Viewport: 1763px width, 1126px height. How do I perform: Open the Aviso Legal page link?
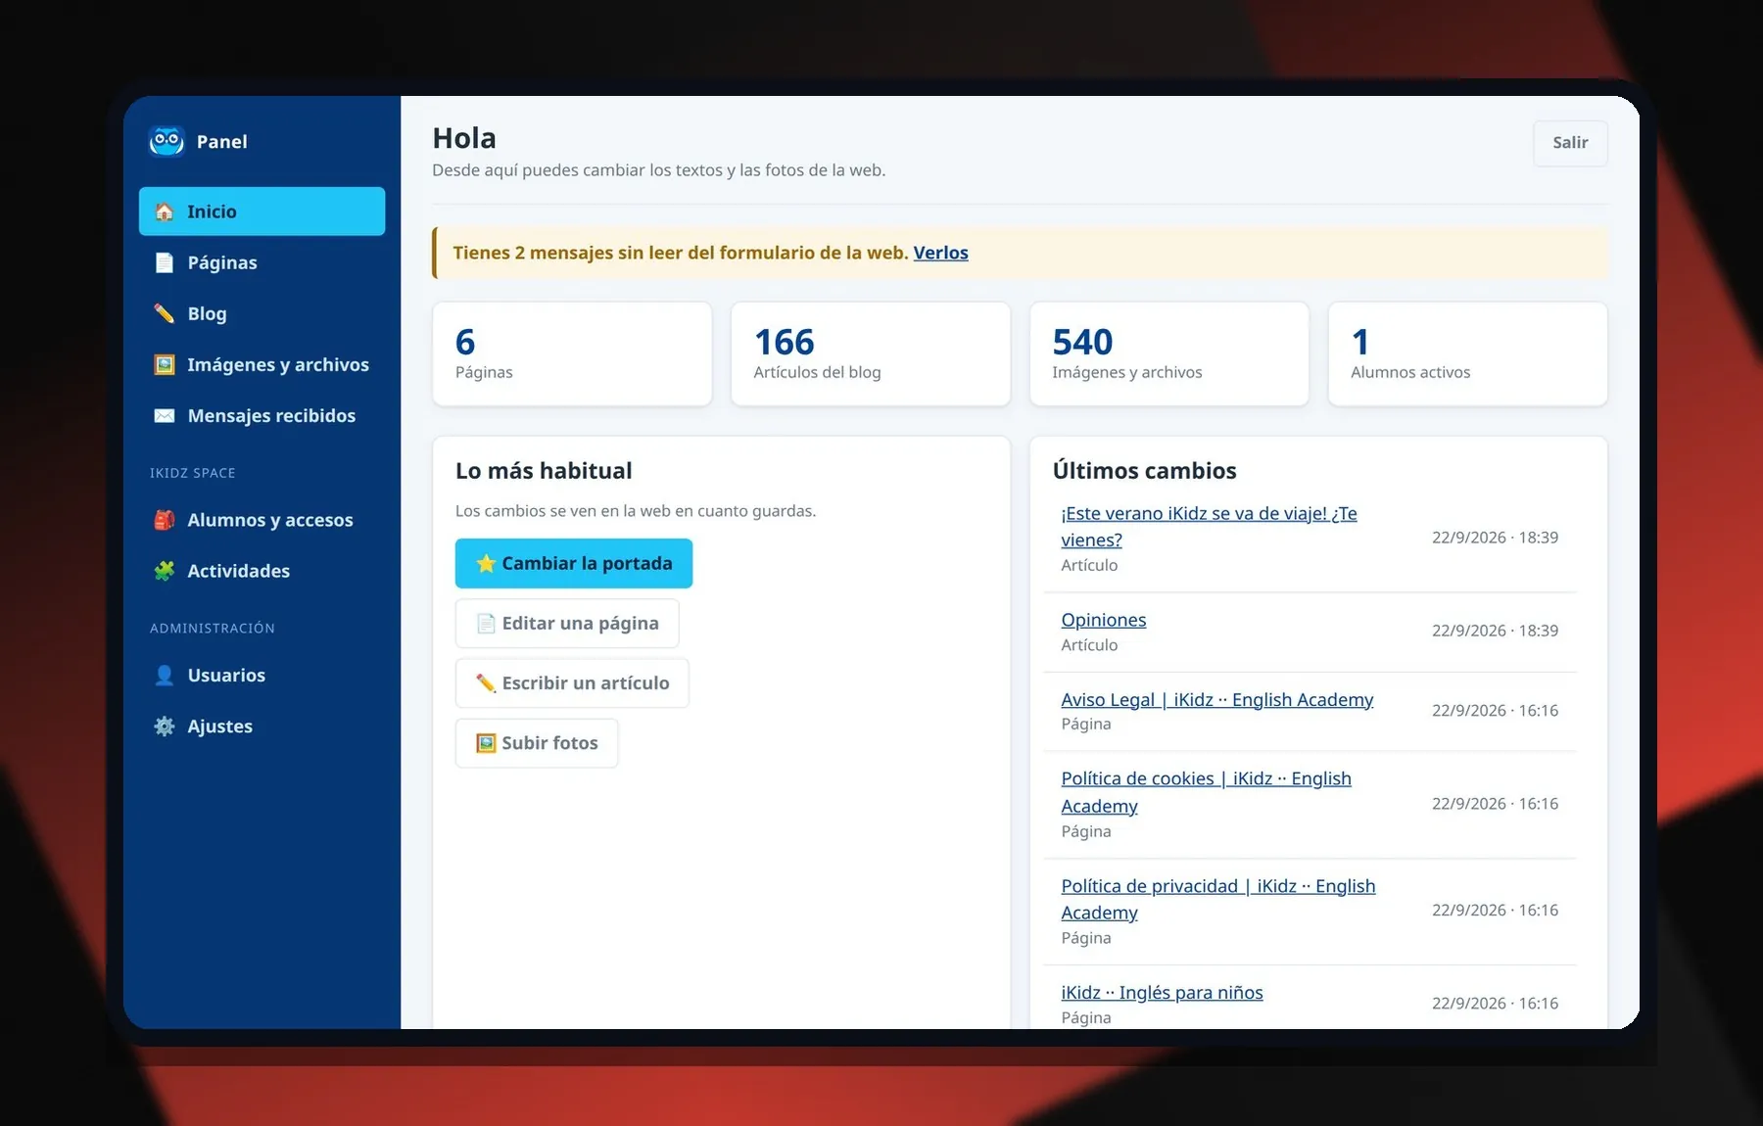pos(1217,700)
